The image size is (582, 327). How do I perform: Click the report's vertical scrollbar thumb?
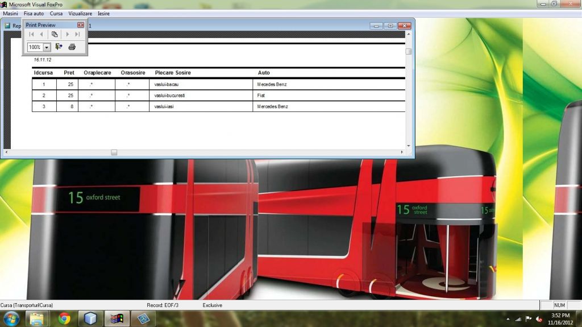click(x=408, y=51)
